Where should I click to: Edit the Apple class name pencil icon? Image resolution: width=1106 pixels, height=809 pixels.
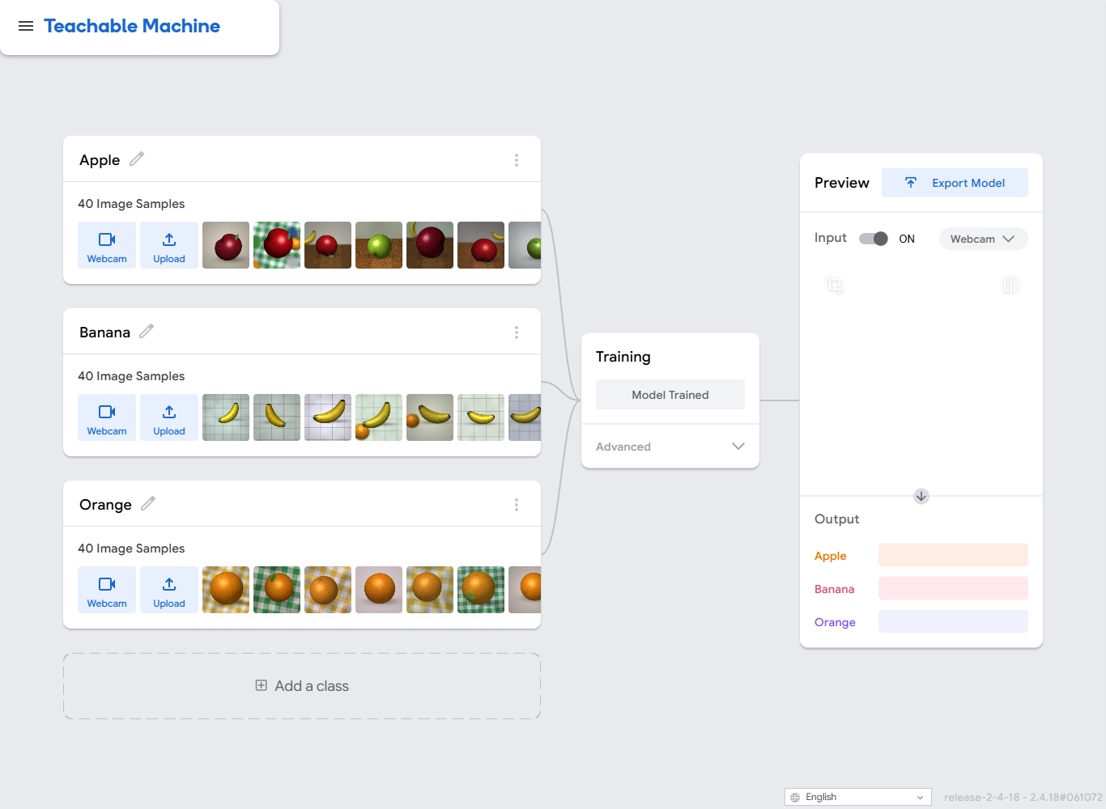click(137, 159)
